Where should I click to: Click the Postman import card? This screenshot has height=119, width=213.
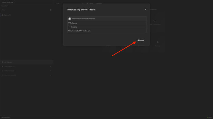point(158,44)
